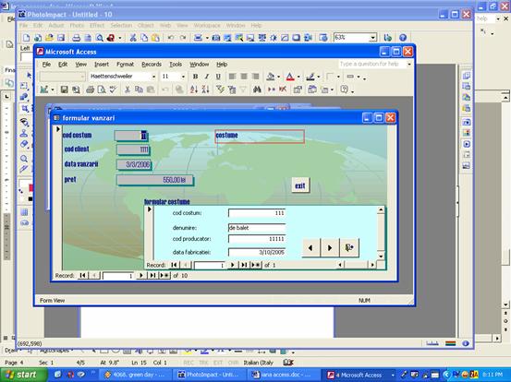This screenshot has height=382, width=511.
Task: Click the Open folder icon in PhotoImpact
Action: click(49, 38)
